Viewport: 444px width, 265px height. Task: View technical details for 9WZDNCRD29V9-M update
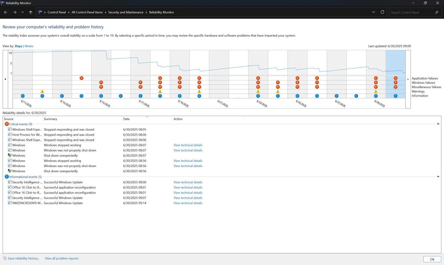click(188, 203)
